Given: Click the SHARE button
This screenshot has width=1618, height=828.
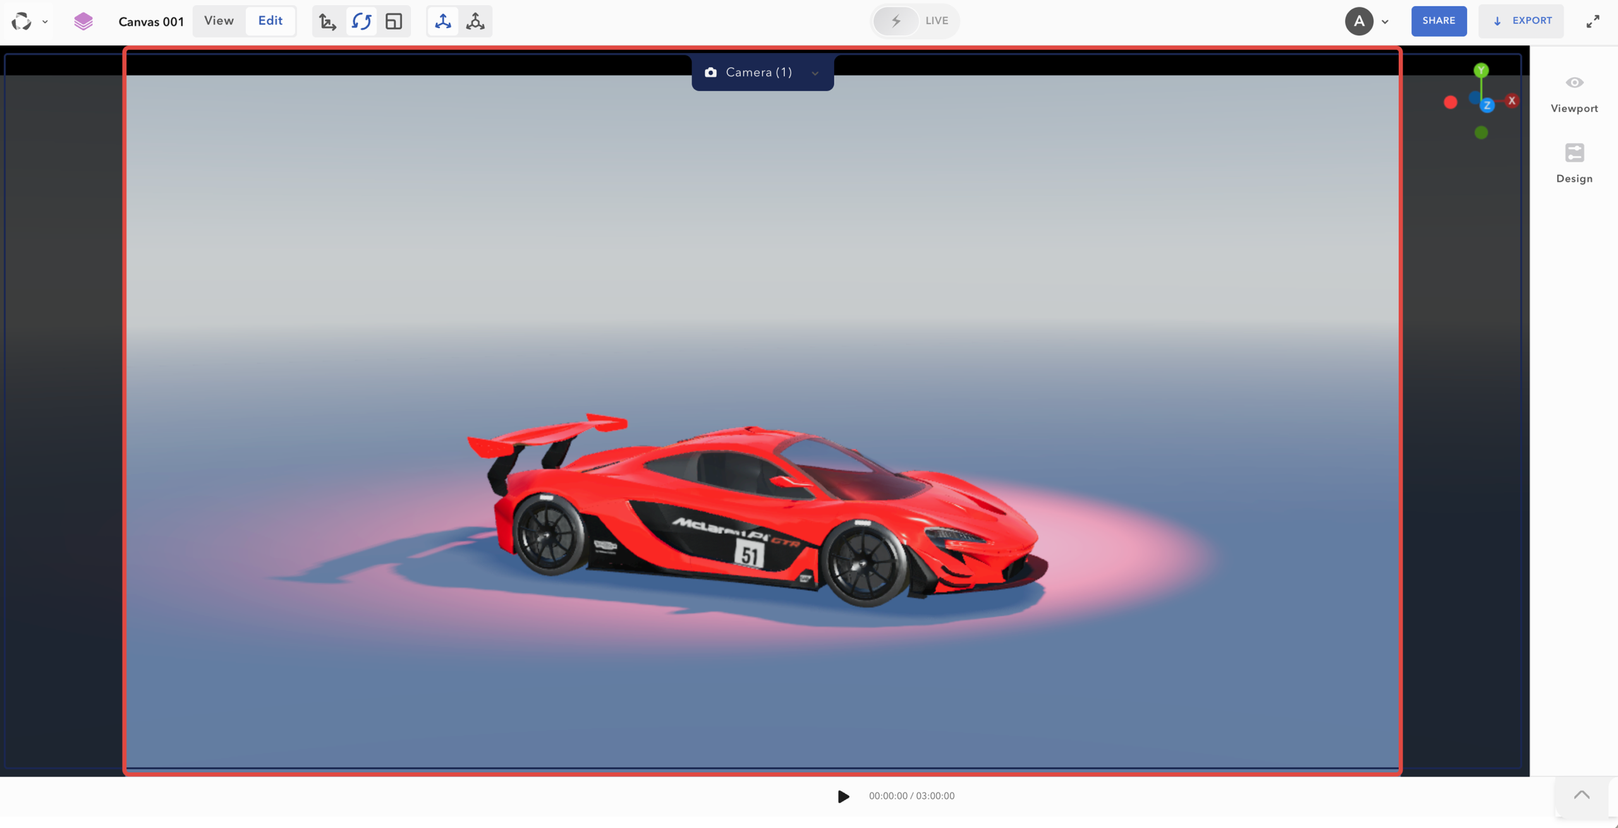Looking at the screenshot, I should pyautogui.click(x=1439, y=21).
